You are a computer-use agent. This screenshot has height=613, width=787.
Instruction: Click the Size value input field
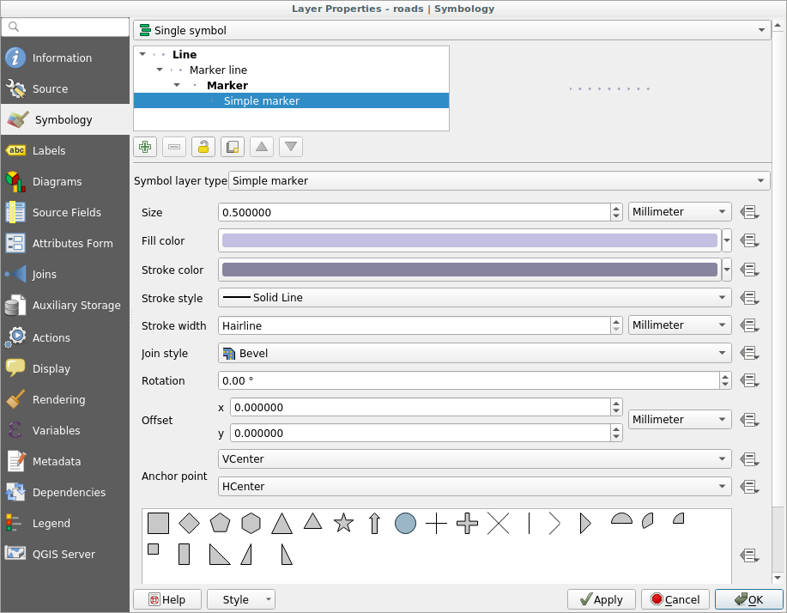(414, 212)
